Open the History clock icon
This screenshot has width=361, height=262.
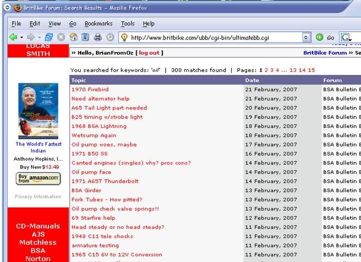click(110, 37)
